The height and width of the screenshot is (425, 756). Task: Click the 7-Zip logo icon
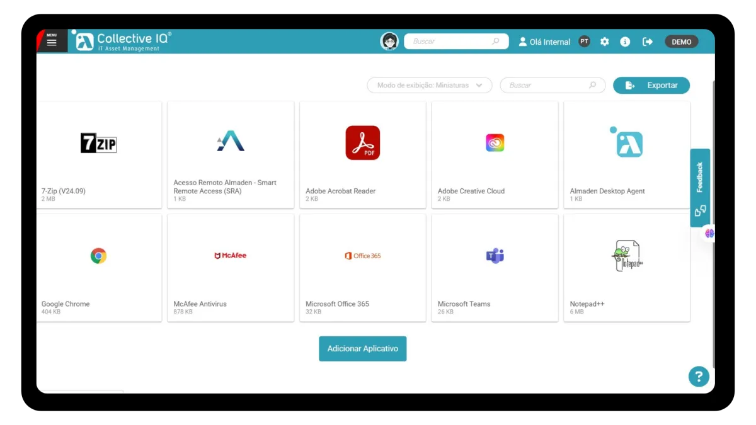[98, 143]
